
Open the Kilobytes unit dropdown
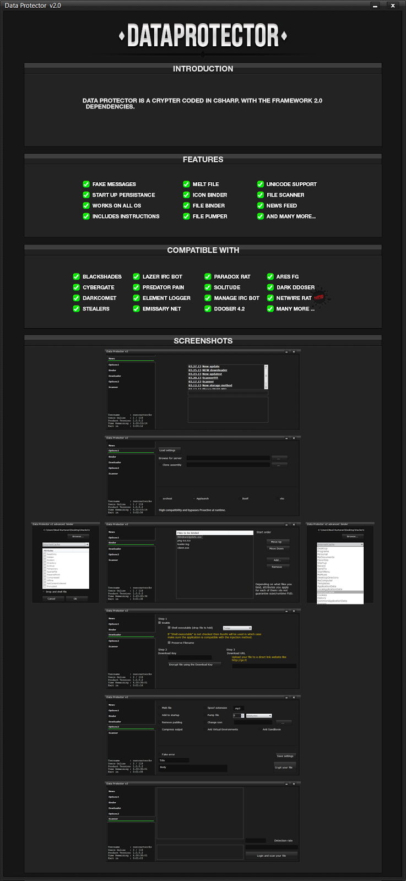click(x=259, y=716)
